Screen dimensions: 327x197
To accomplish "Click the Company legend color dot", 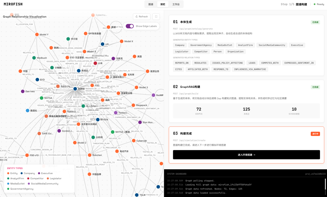I will click(x=21, y=173).
